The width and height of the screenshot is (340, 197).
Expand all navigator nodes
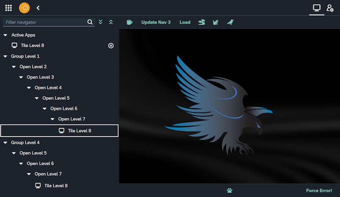[x=100, y=22]
